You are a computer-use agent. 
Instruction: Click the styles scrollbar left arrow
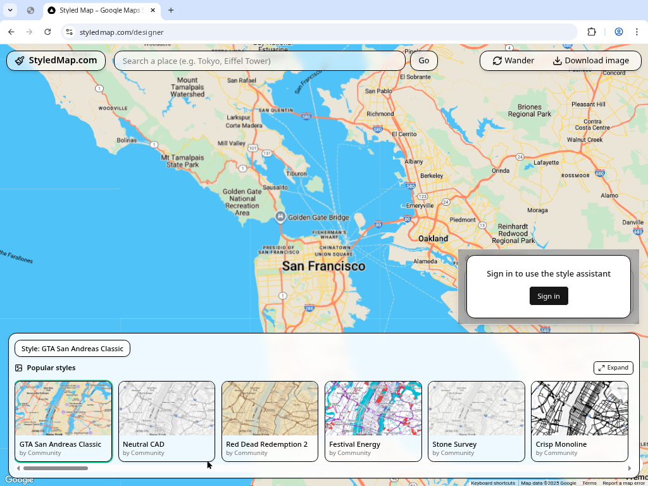click(x=18, y=468)
